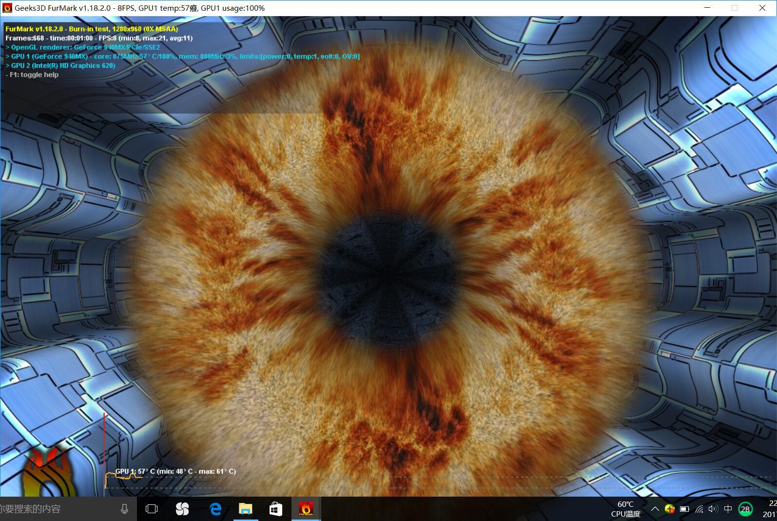Select the FurMark taskbar button

(x=306, y=509)
